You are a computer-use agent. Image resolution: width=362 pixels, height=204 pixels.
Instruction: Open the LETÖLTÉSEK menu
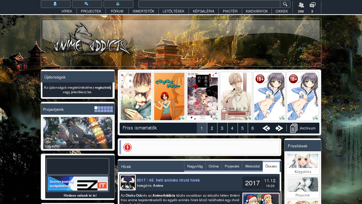click(x=173, y=11)
